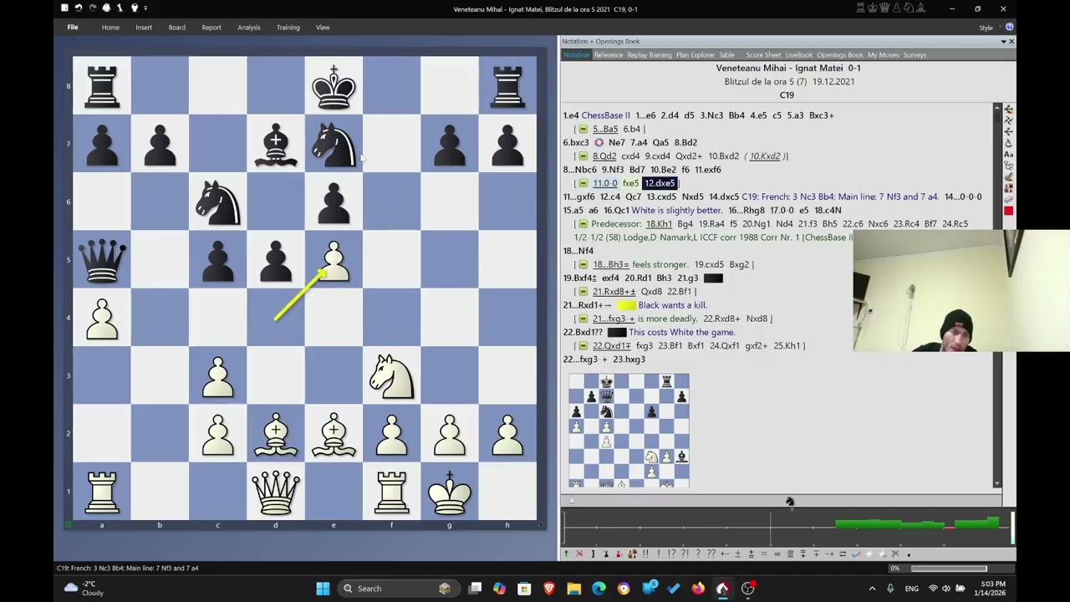Click the wrench icon in the title bar
The height and width of the screenshot is (602, 1070).
pyautogui.click(x=120, y=8)
